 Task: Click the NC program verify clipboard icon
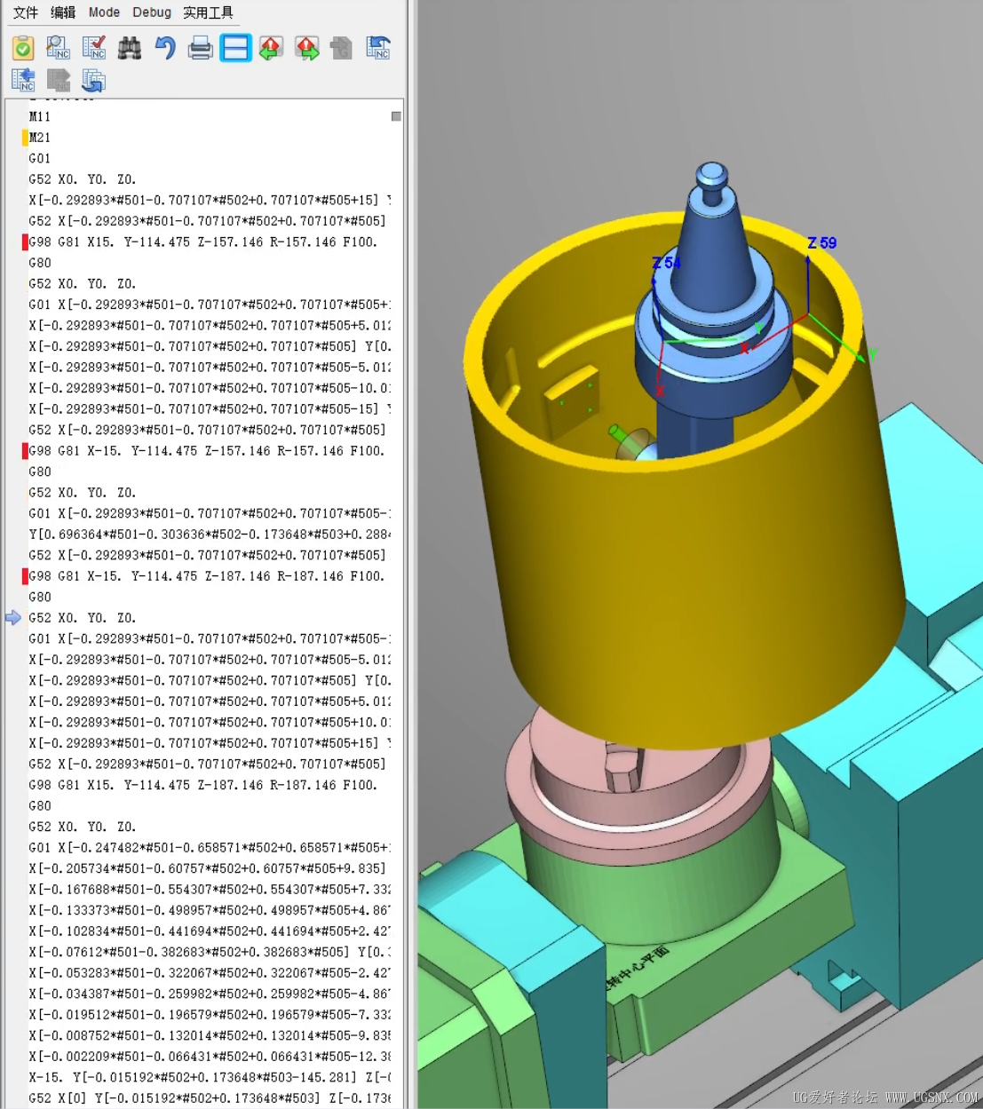(x=22, y=48)
